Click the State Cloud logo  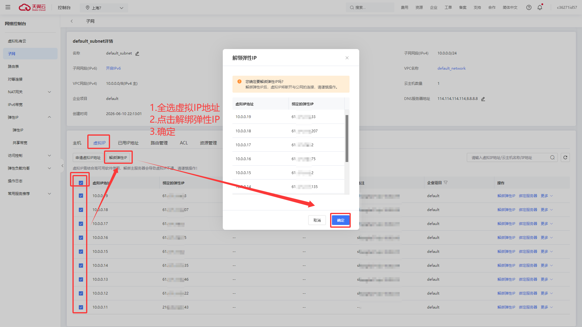(32, 7)
